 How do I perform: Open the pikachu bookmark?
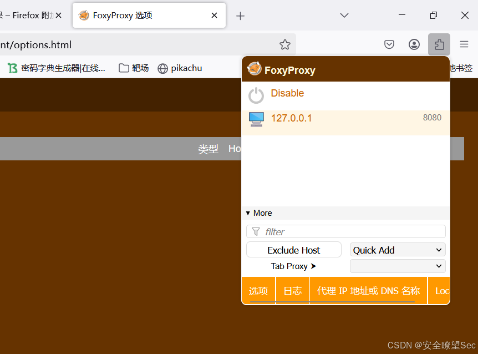[x=180, y=68]
